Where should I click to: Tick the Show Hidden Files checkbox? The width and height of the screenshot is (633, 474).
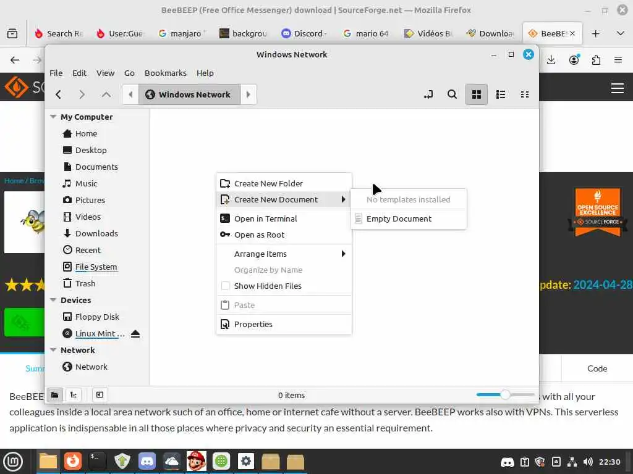(x=225, y=286)
